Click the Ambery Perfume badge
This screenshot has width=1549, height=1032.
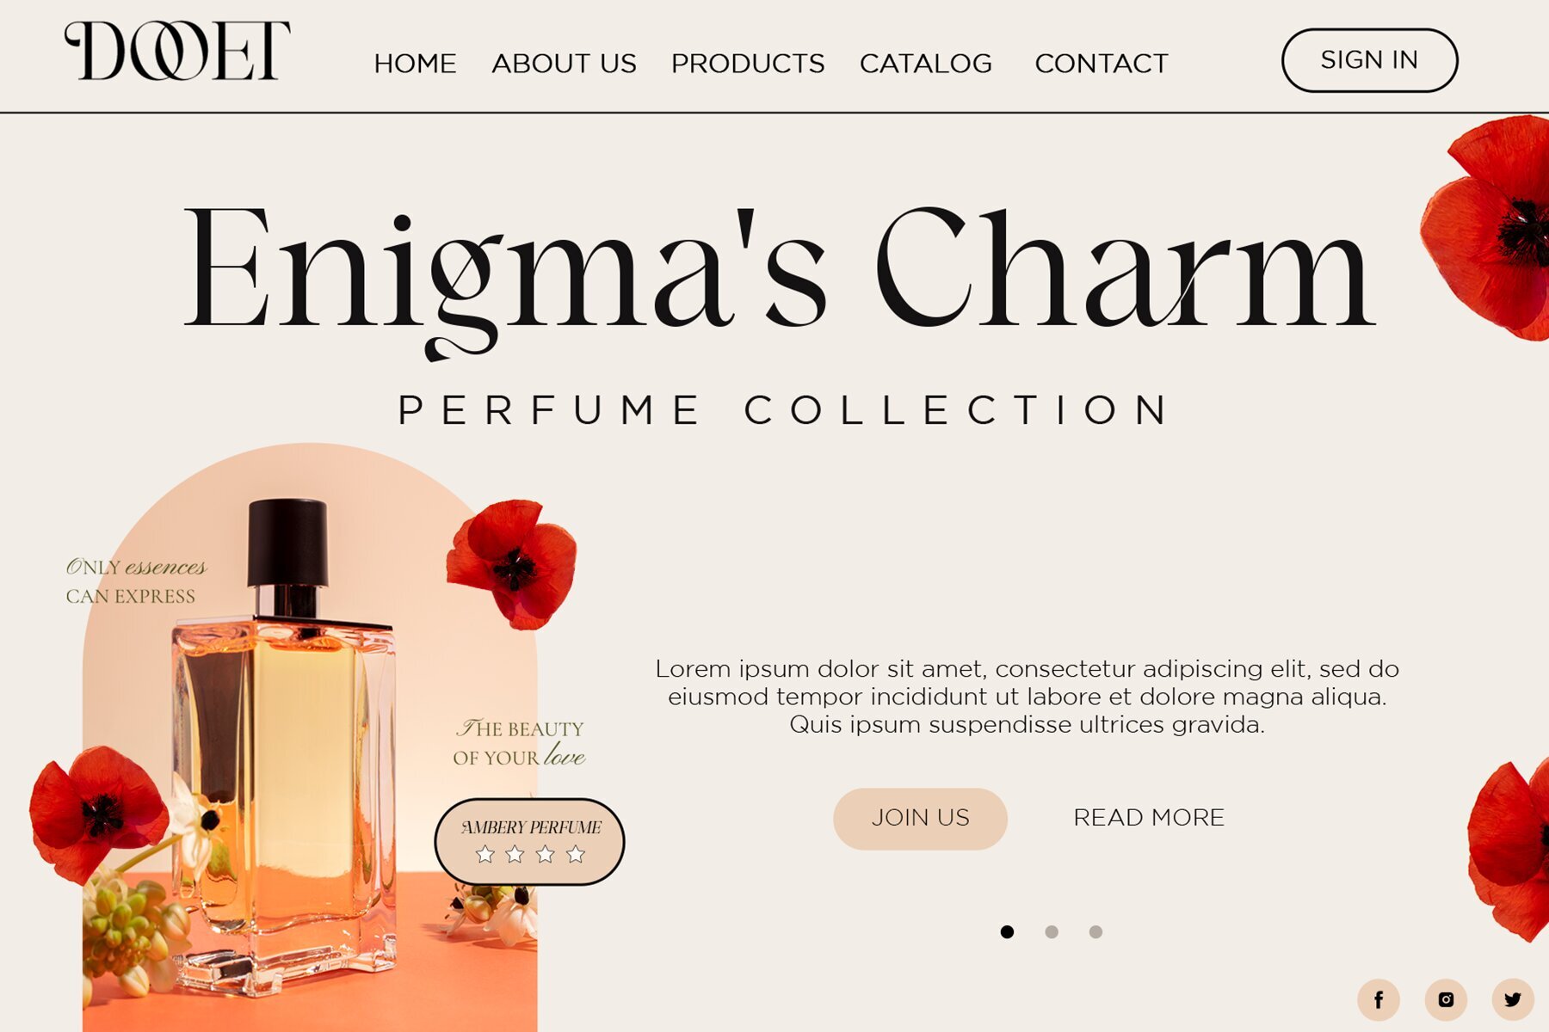(530, 842)
